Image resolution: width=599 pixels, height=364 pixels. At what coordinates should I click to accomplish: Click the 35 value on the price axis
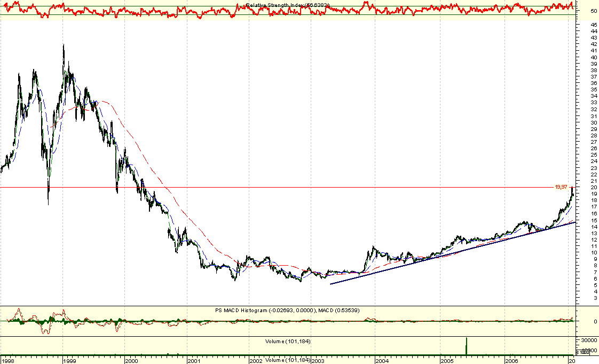[594, 90]
